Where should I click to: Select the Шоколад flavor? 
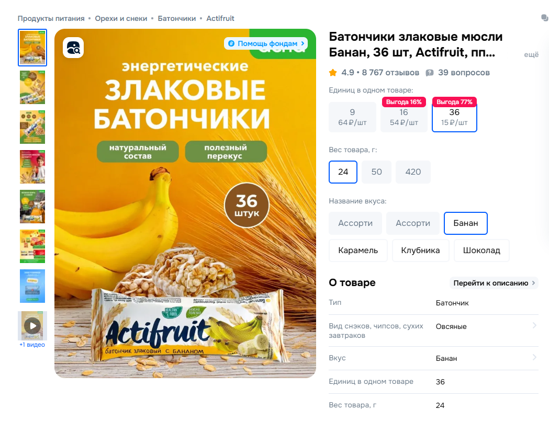tap(481, 250)
